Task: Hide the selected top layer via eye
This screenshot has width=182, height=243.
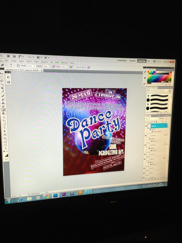Action: point(146,126)
